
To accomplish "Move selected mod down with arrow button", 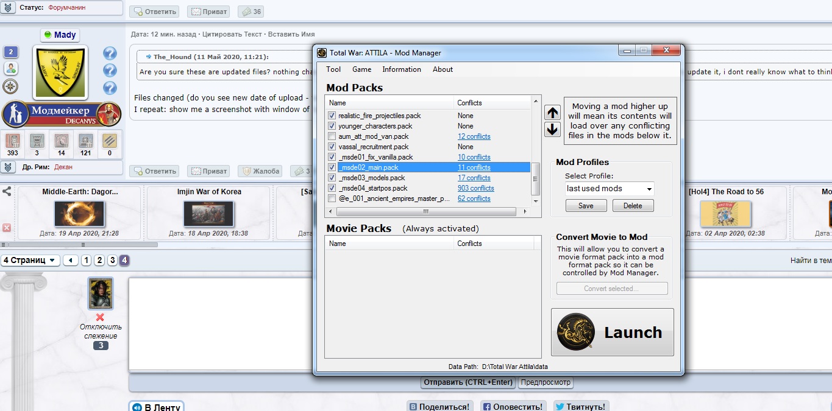I will point(552,129).
